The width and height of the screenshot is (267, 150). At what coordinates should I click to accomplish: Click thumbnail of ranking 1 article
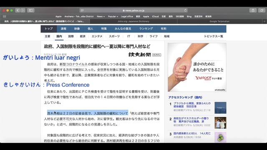point(220,108)
